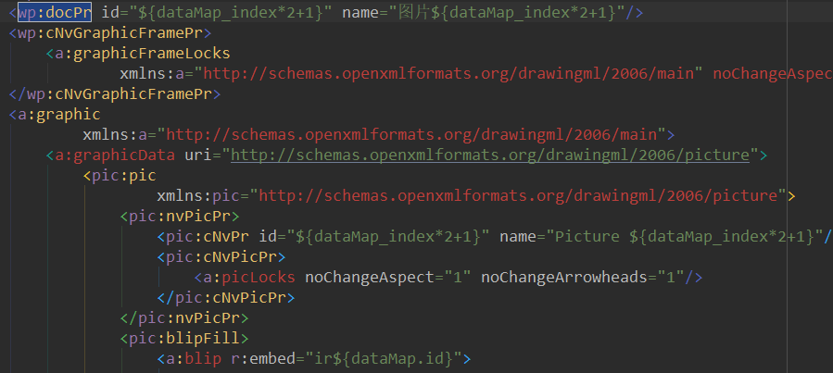Click the noChangeArrowheads="1" attribute

click(x=582, y=278)
